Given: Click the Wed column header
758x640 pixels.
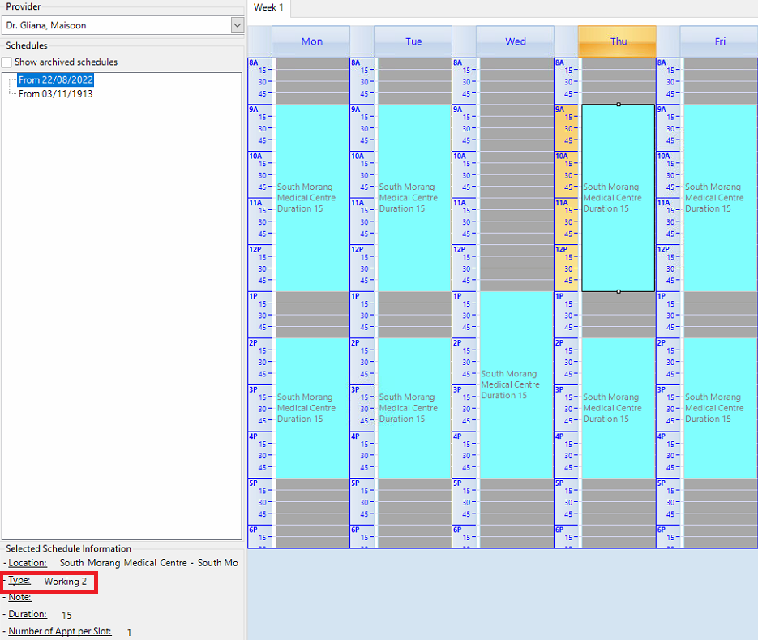Looking at the screenshot, I should coord(516,41).
